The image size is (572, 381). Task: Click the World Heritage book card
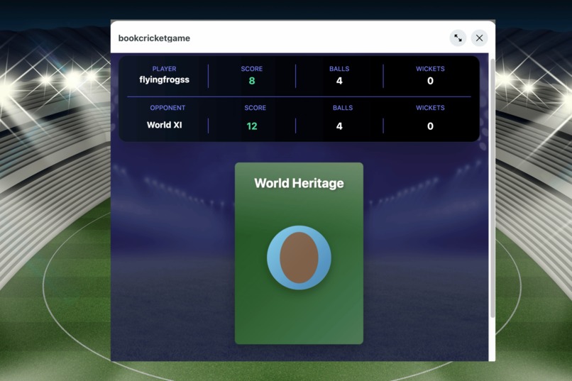click(x=299, y=253)
